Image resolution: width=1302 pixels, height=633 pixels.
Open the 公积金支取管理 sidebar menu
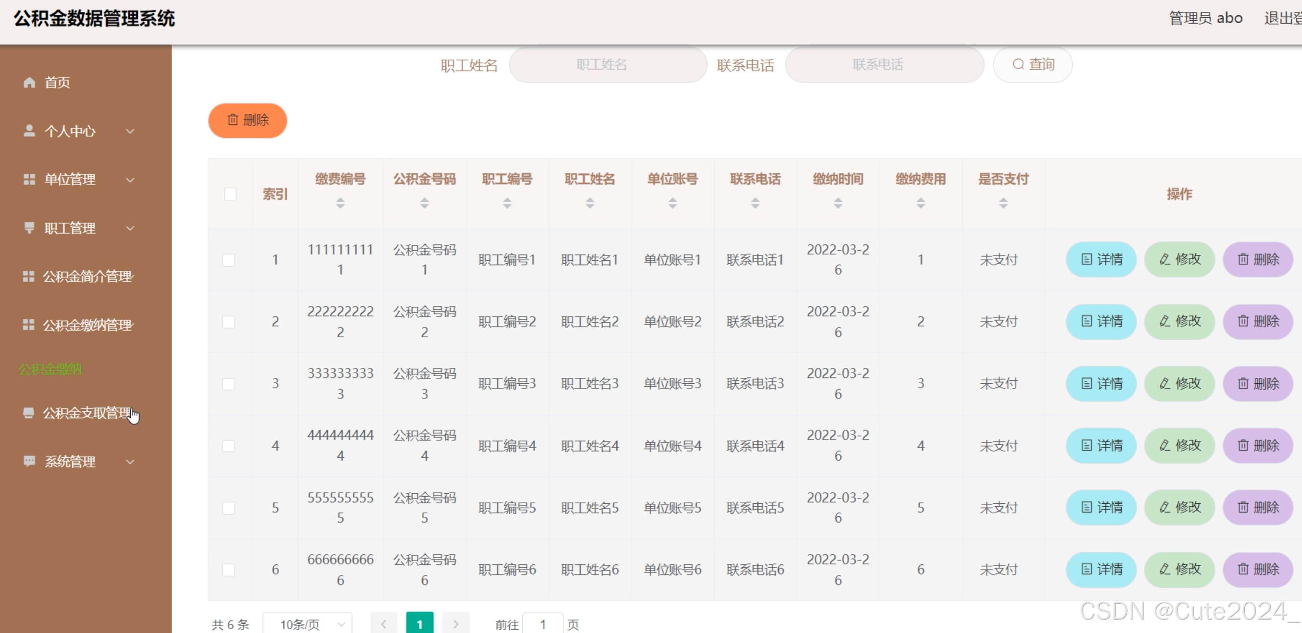coord(86,413)
